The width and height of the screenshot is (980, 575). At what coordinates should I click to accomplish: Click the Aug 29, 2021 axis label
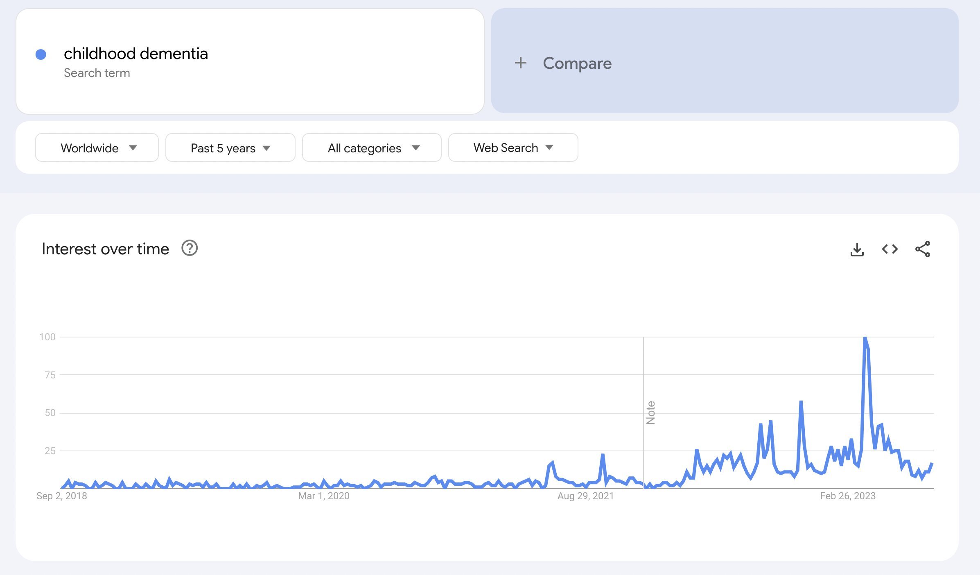coord(585,496)
